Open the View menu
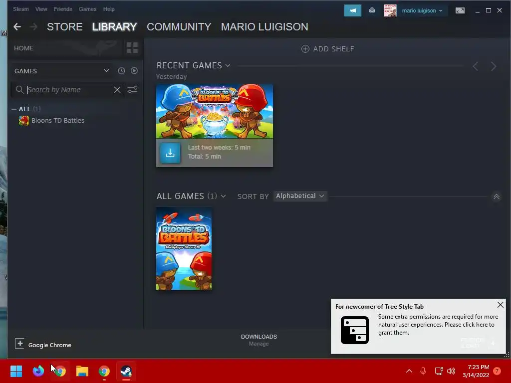The width and height of the screenshot is (511, 383). click(x=41, y=9)
